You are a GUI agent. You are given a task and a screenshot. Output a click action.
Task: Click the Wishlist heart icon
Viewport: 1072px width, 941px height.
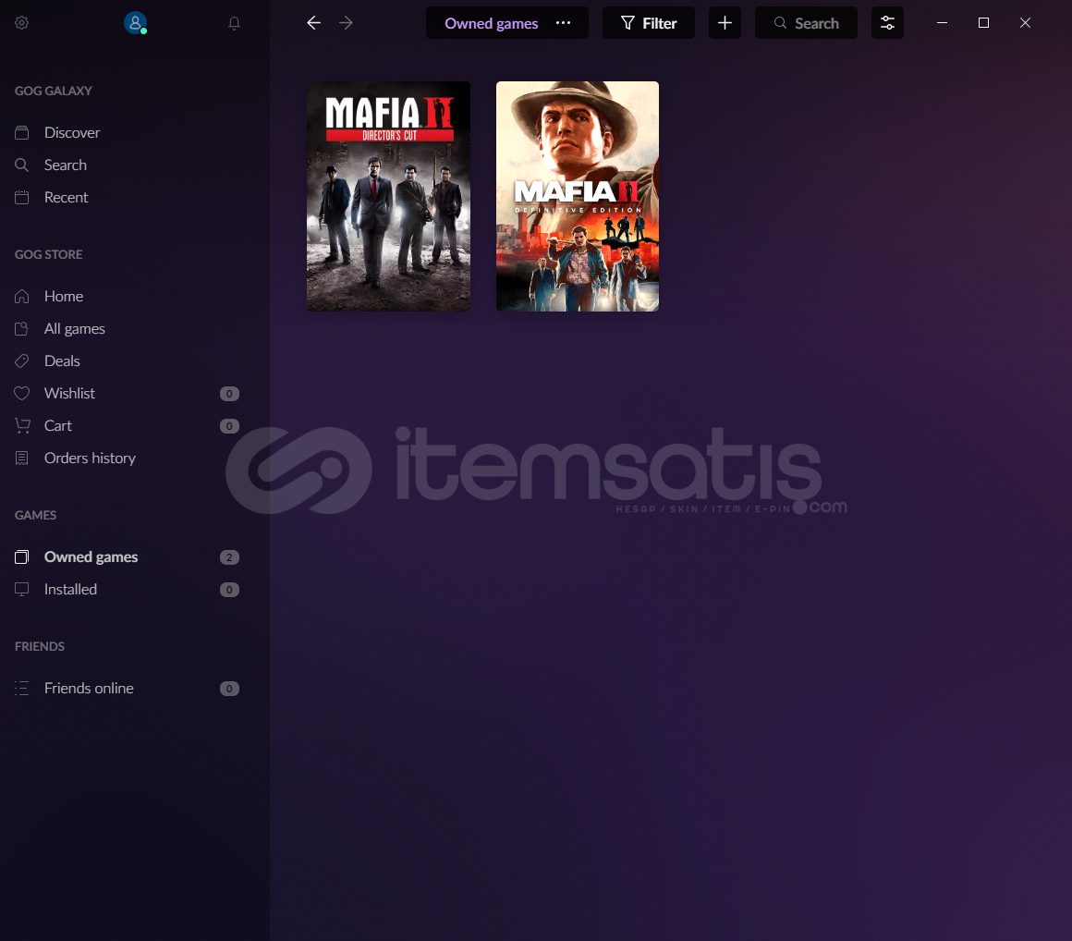point(22,393)
